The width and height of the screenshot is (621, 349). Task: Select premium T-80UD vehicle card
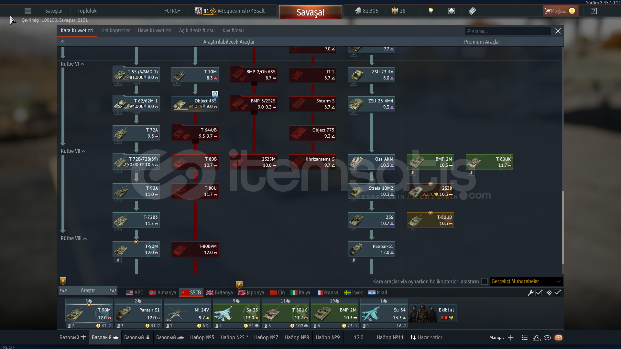point(430,220)
